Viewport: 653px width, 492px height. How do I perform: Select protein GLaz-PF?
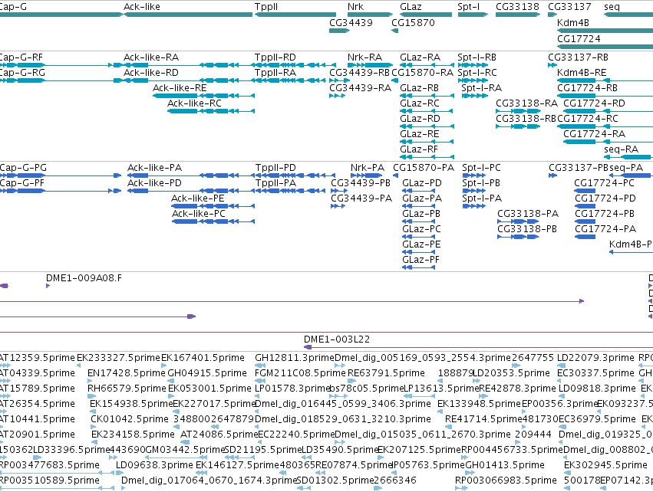420,260
